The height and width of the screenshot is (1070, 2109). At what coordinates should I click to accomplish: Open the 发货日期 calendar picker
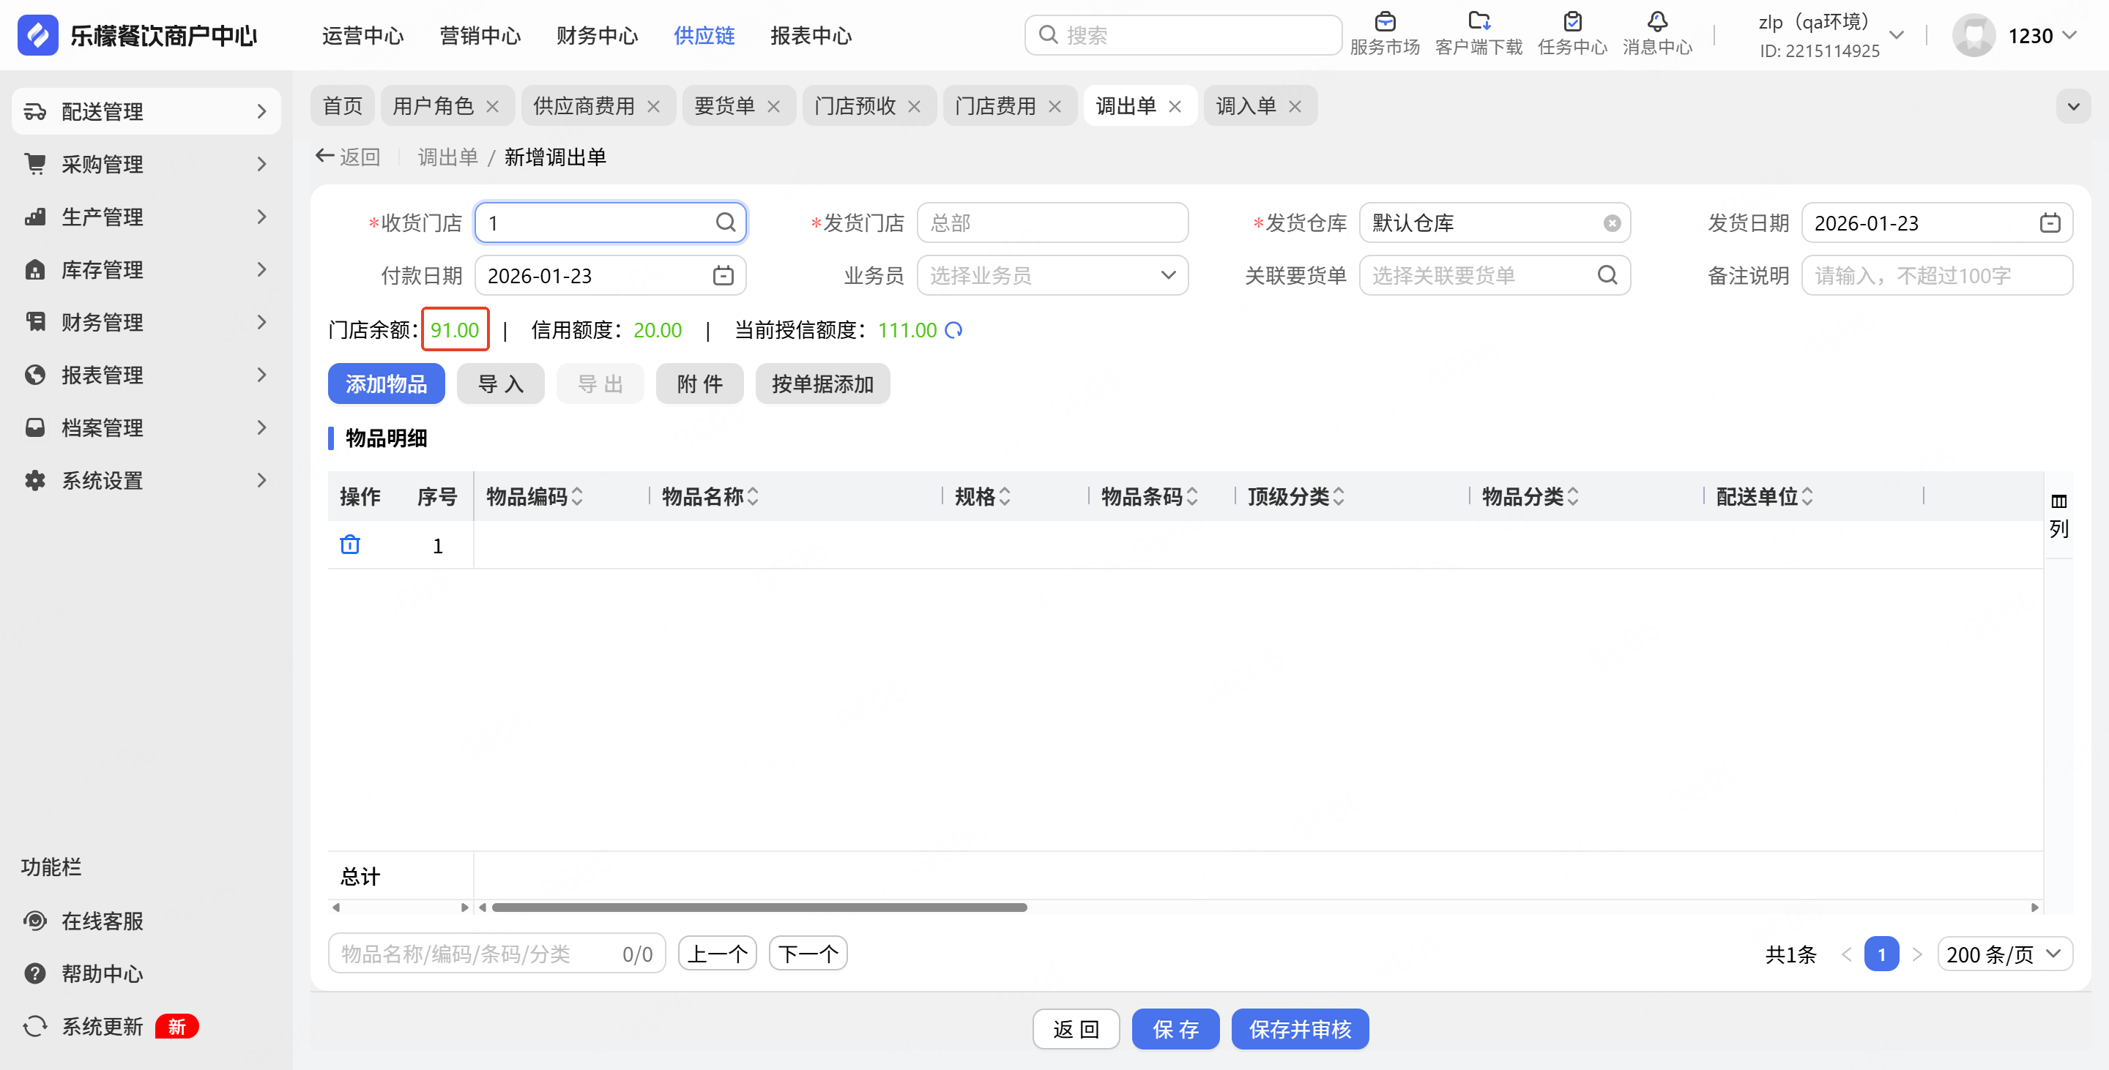pos(2049,223)
